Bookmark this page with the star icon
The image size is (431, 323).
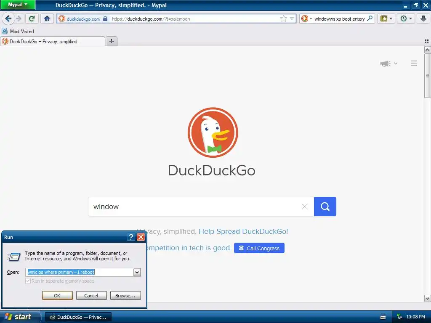[x=283, y=19]
